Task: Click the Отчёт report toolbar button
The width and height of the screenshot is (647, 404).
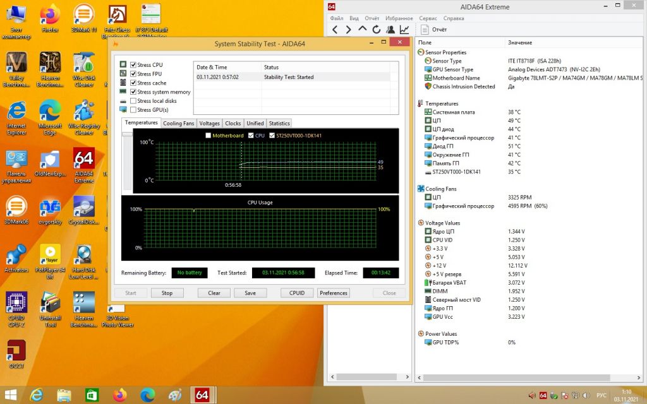Action: (433, 29)
